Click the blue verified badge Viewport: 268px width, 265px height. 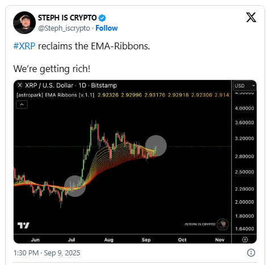click(102, 18)
